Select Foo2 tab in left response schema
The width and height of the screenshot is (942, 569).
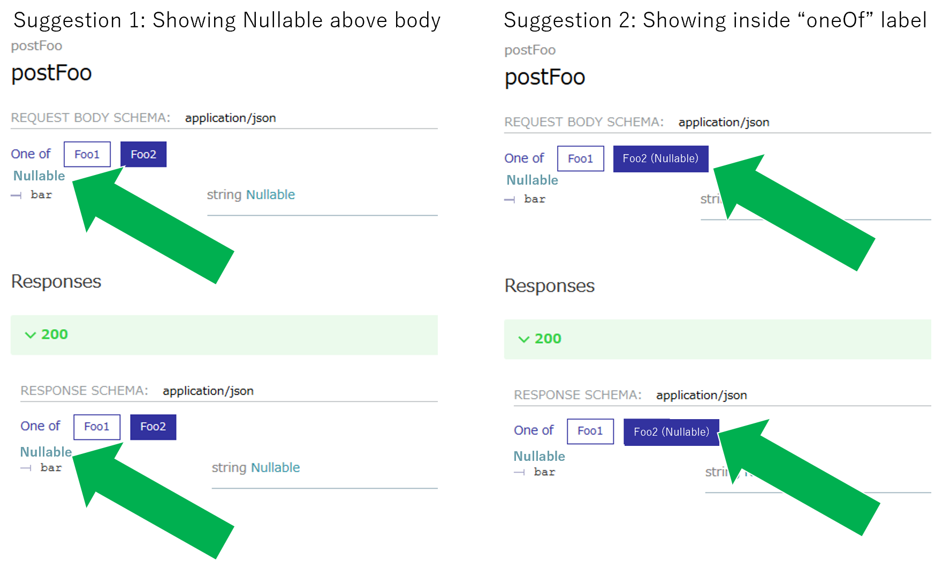tap(153, 427)
